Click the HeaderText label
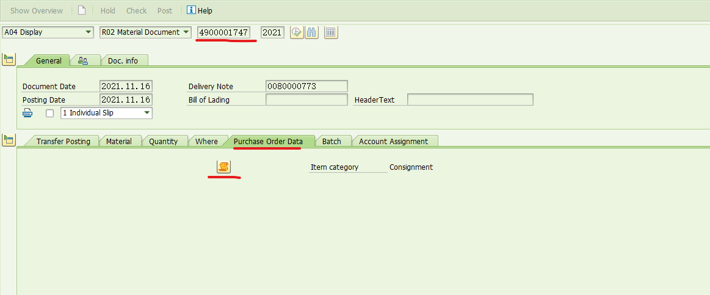710x295 pixels. 374,100
